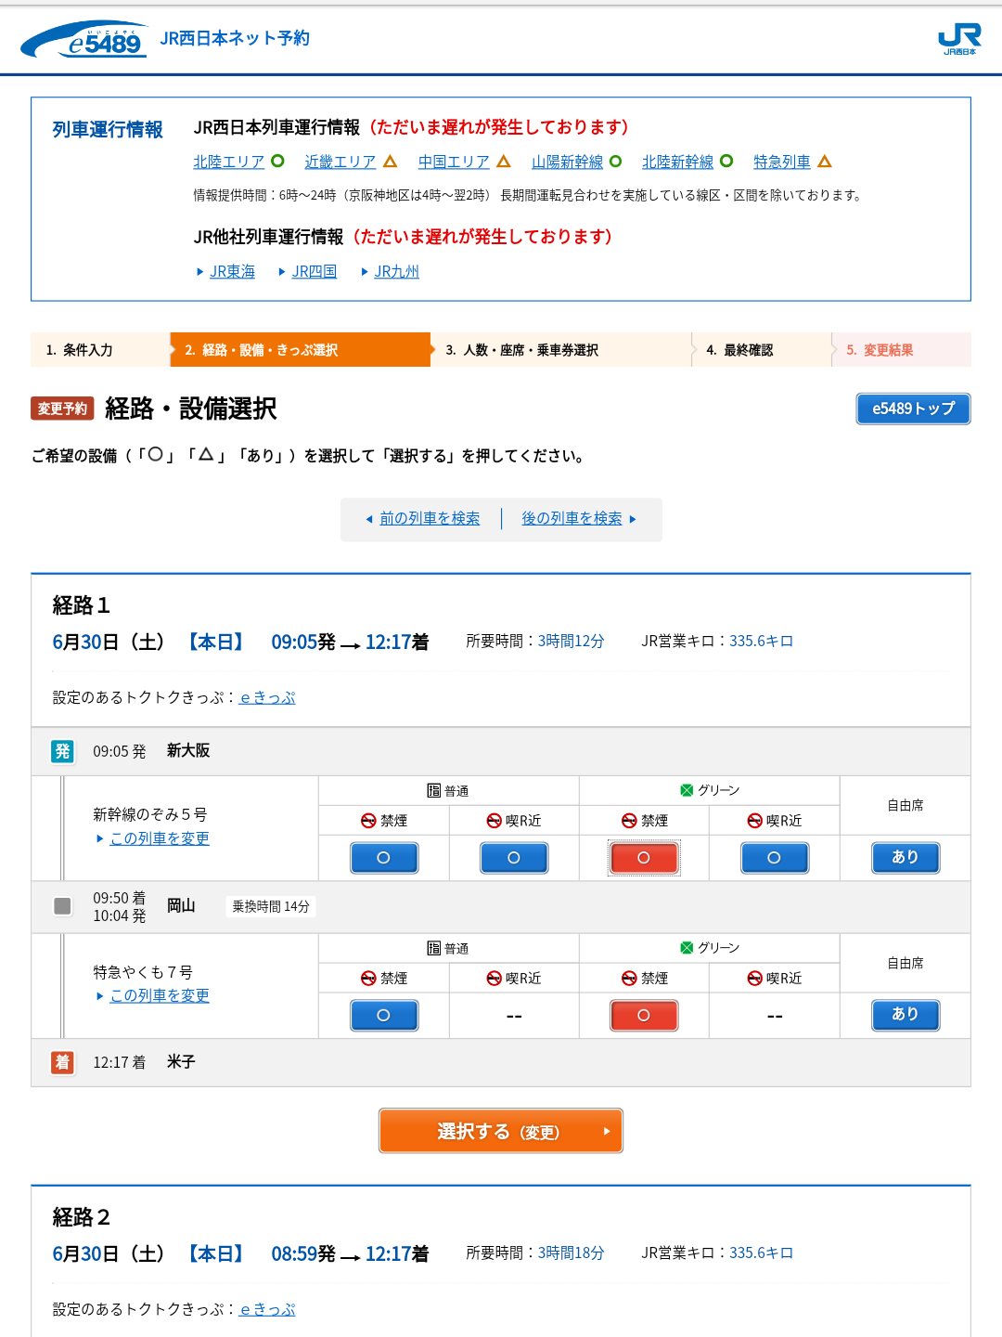Go to e5489トップ
The width and height of the screenshot is (1002, 1337).
point(913,409)
